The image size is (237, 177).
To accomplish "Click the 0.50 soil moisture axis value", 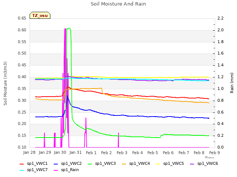I will (22, 53).
